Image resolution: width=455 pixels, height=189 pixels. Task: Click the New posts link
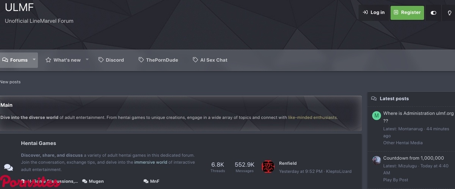pos(10,82)
